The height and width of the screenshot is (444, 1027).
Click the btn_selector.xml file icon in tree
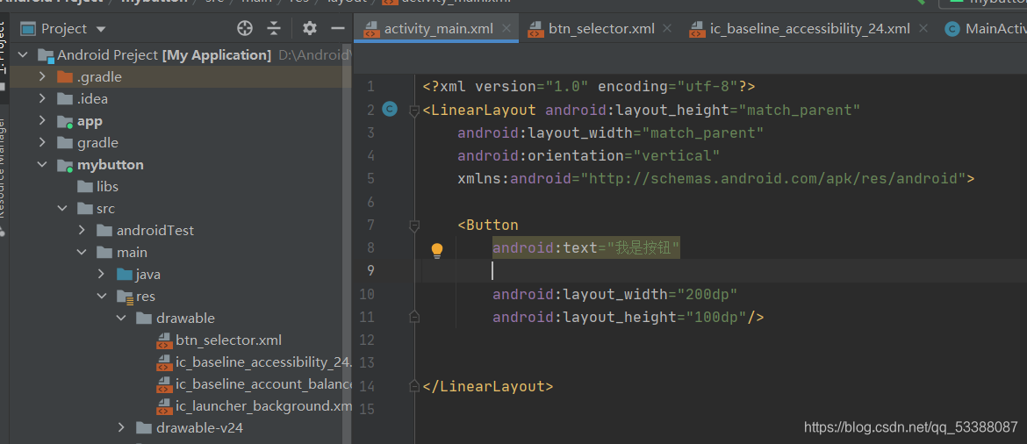click(164, 340)
